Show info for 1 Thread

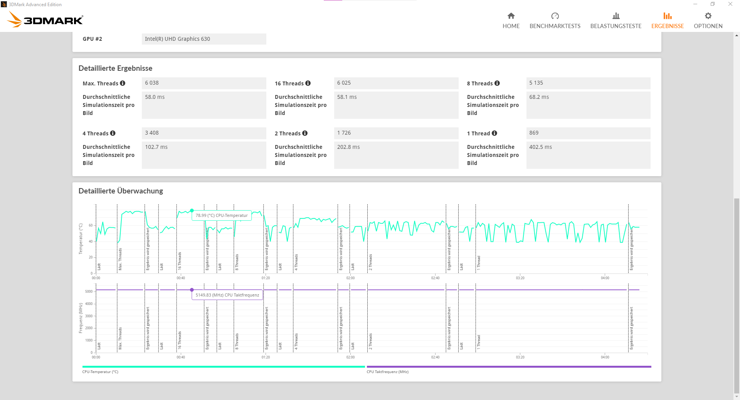(x=494, y=133)
